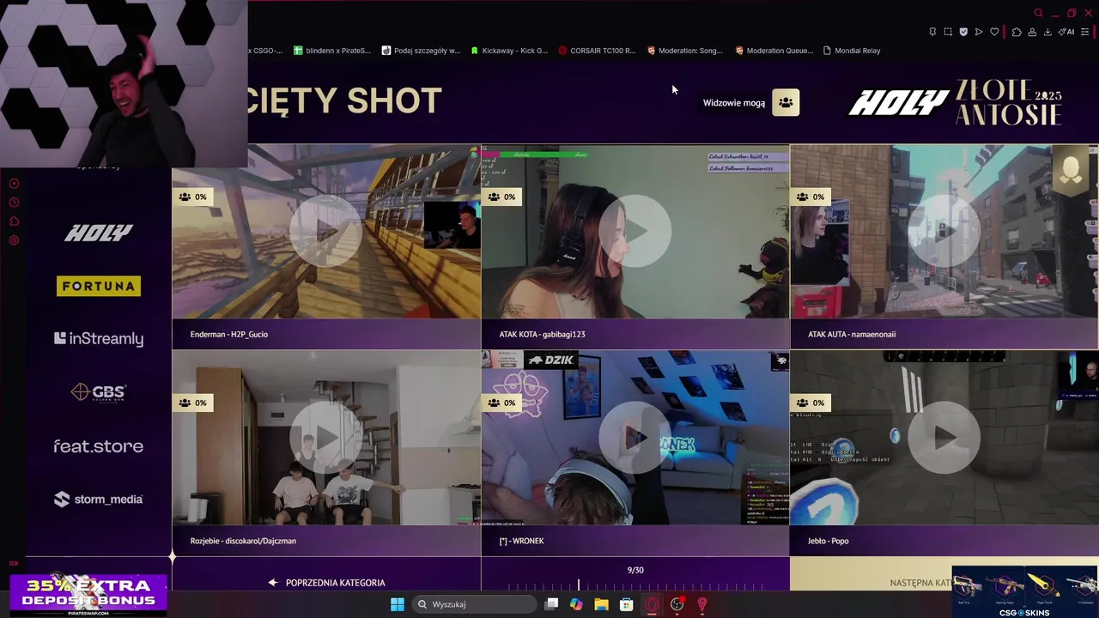Open the HOLY sponsor logo in sidebar

point(99,233)
